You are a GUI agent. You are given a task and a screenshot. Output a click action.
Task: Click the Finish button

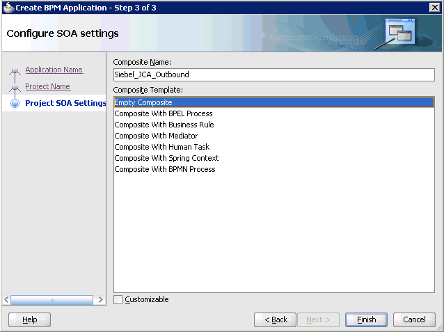click(366, 319)
